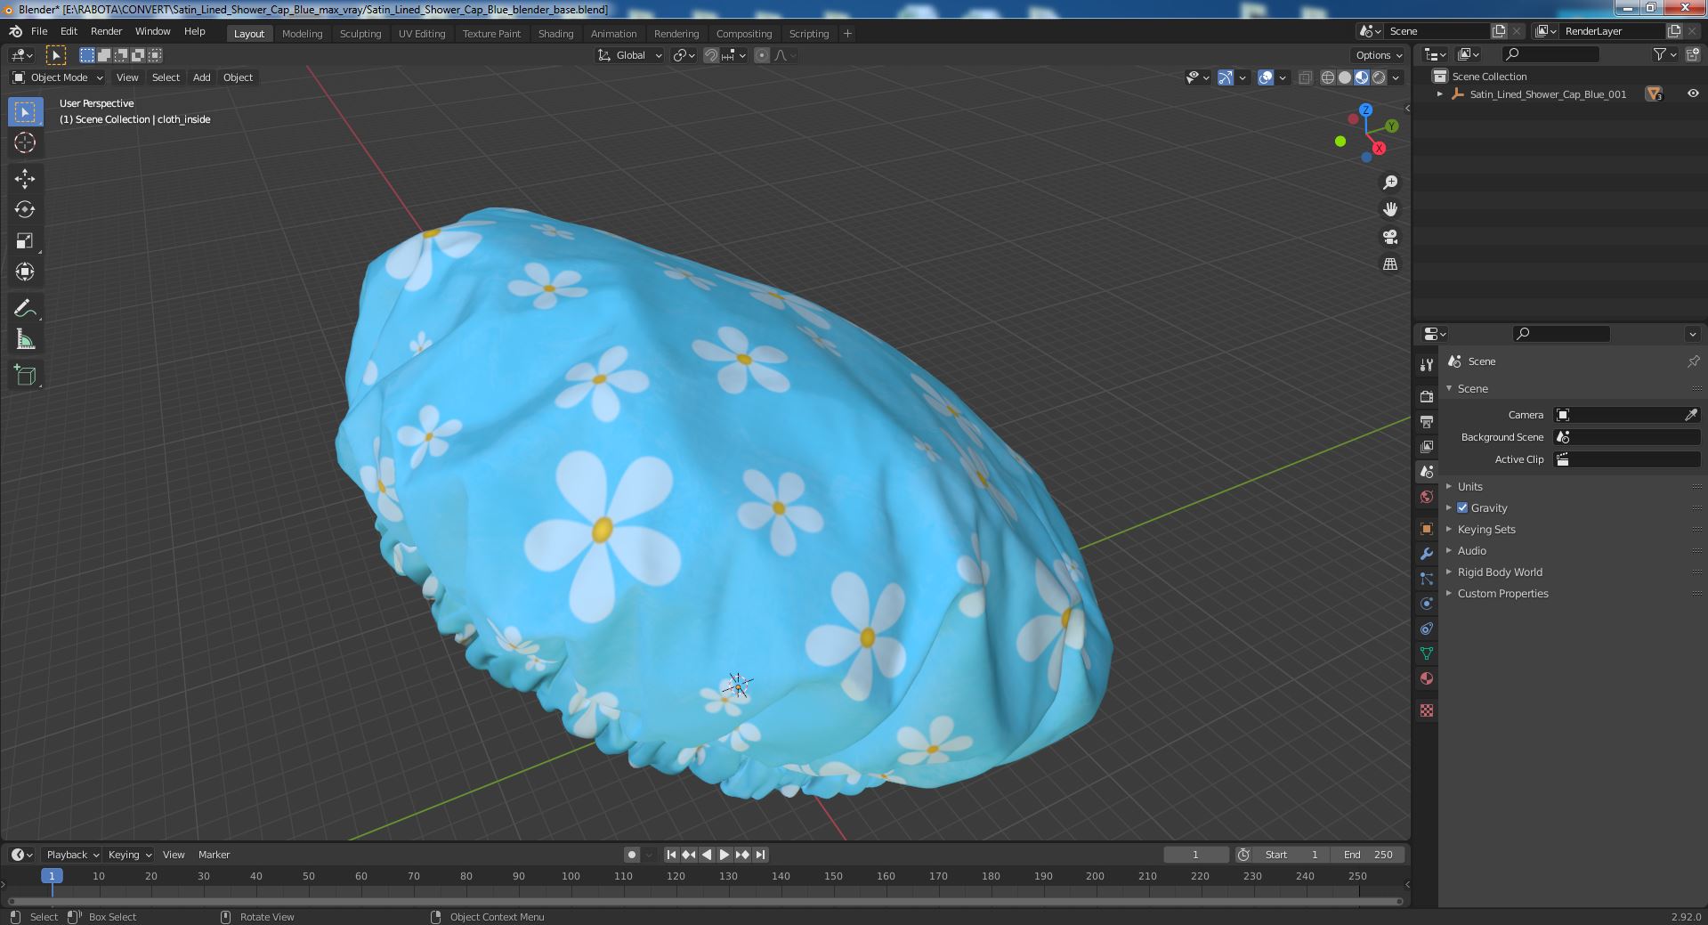Switch perspective/orthographic grid icon
The image size is (1708, 925).
1389,264
